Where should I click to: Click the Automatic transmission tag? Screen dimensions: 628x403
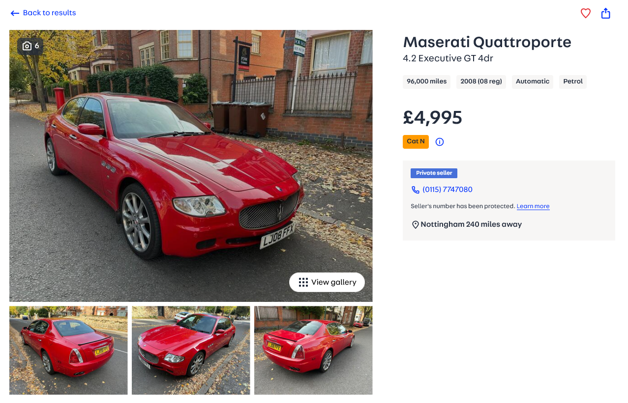pyautogui.click(x=533, y=82)
